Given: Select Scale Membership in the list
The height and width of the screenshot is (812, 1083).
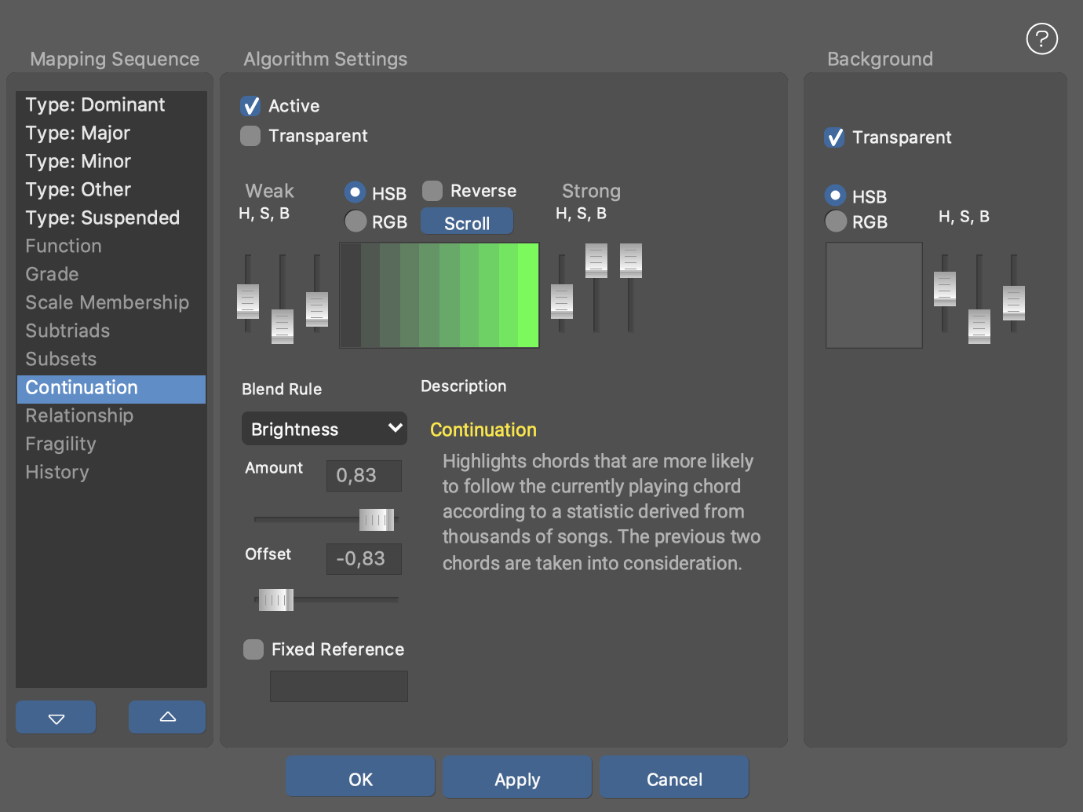Looking at the screenshot, I should (x=107, y=303).
